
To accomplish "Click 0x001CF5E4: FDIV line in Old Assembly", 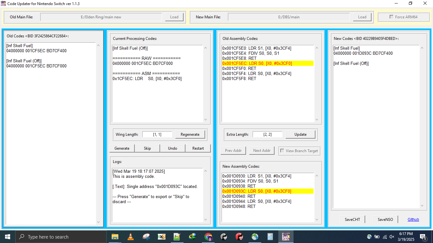I will coord(251,53).
